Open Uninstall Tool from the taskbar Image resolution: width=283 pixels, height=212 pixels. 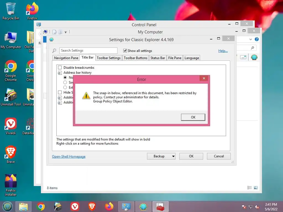(x=58, y=206)
